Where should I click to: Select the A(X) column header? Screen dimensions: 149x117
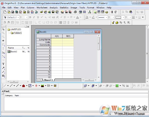click(57, 36)
